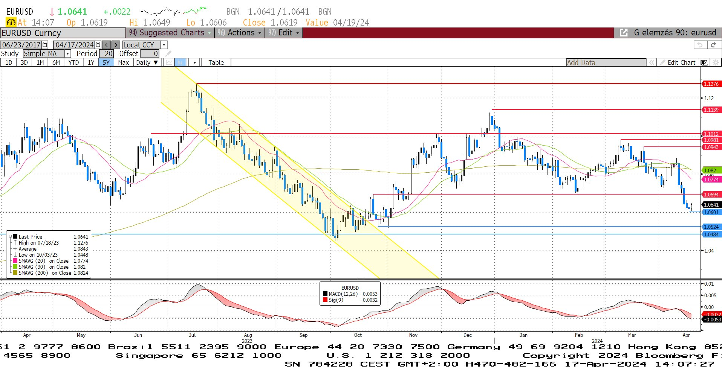The height and width of the screenshot is (385, 722).
Task: Open chart annotations icon beside Edit Chart
Action: [704, 62]
